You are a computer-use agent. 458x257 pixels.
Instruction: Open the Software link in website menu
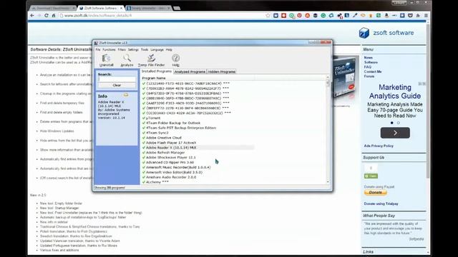(371, 62)
